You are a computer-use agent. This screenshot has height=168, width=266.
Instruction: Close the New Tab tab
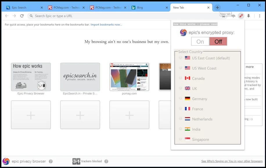[208, 8]
